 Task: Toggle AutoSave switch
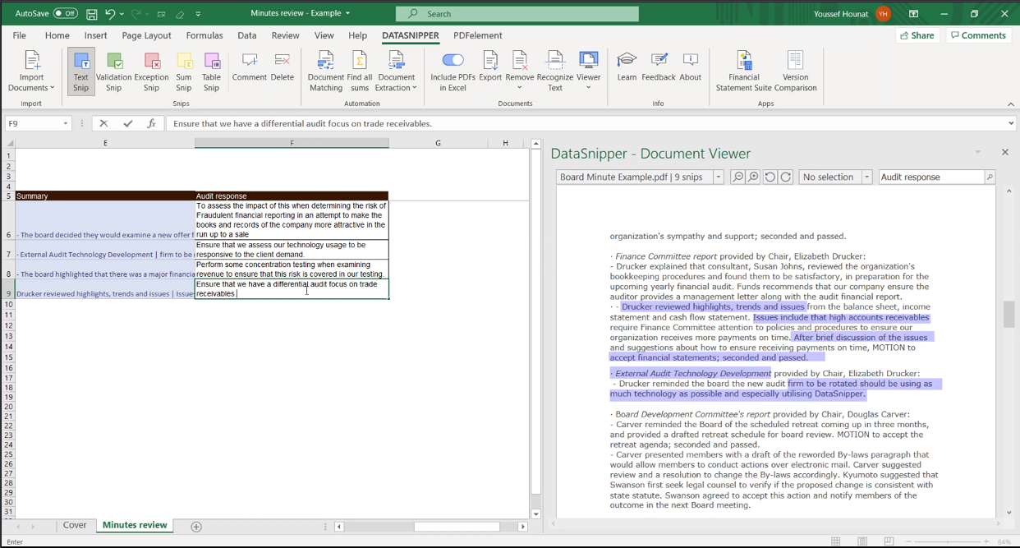tap(66, 14)
